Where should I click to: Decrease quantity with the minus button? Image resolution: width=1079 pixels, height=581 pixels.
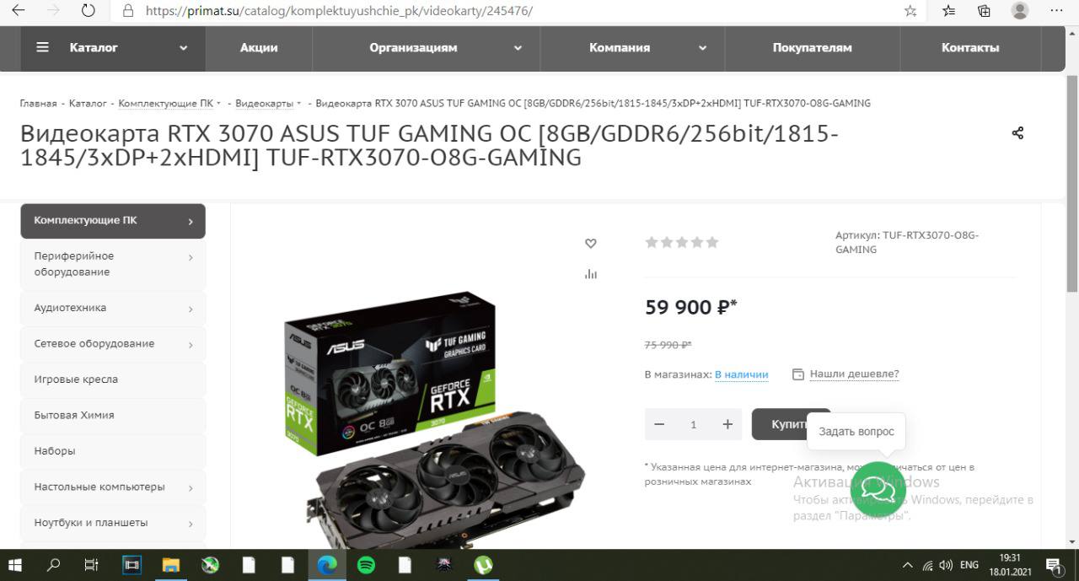659,424
